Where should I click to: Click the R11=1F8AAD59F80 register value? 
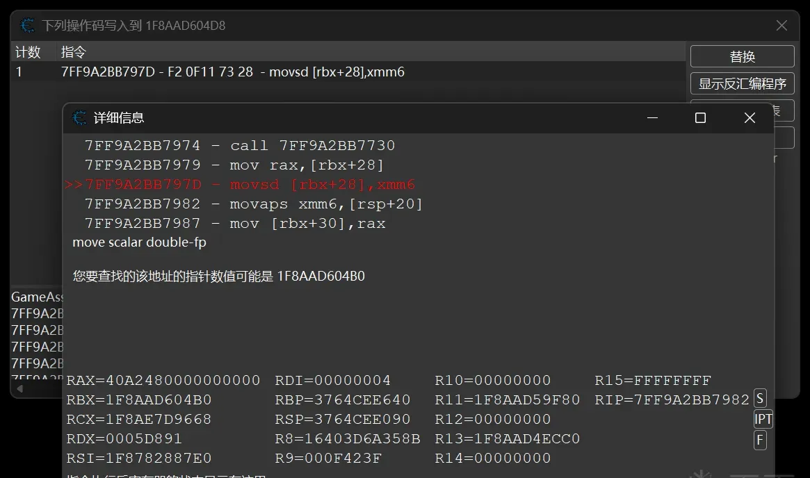tap(508, 400)
